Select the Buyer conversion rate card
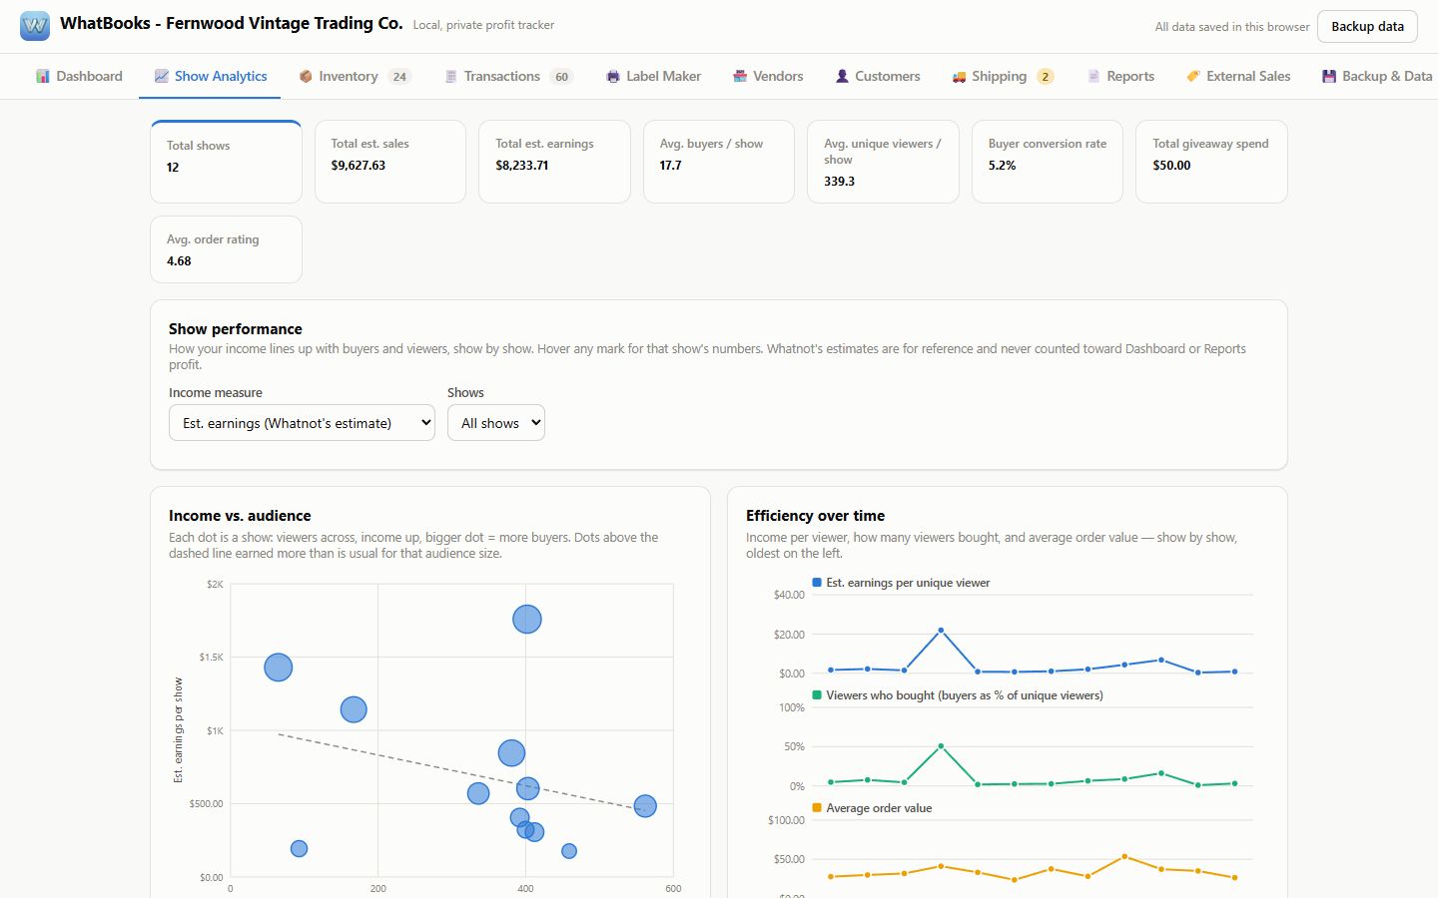The image size is (1438, 898). 1048,162
